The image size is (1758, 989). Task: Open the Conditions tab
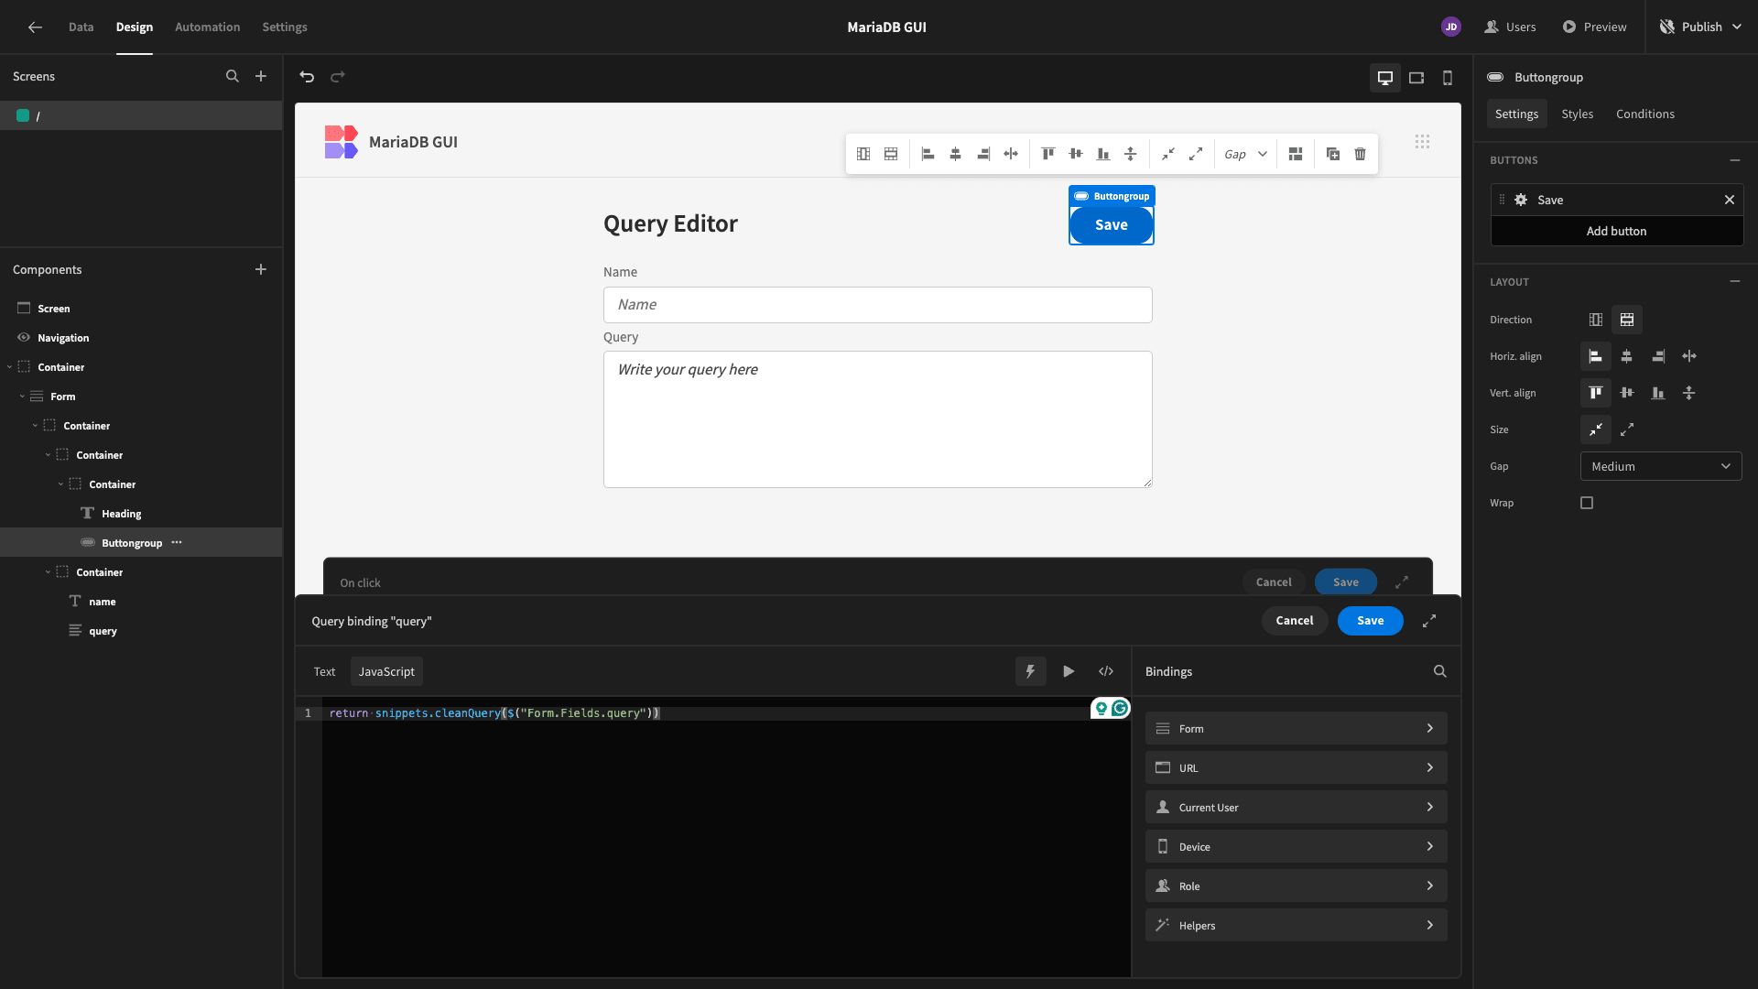point(1645,114)
